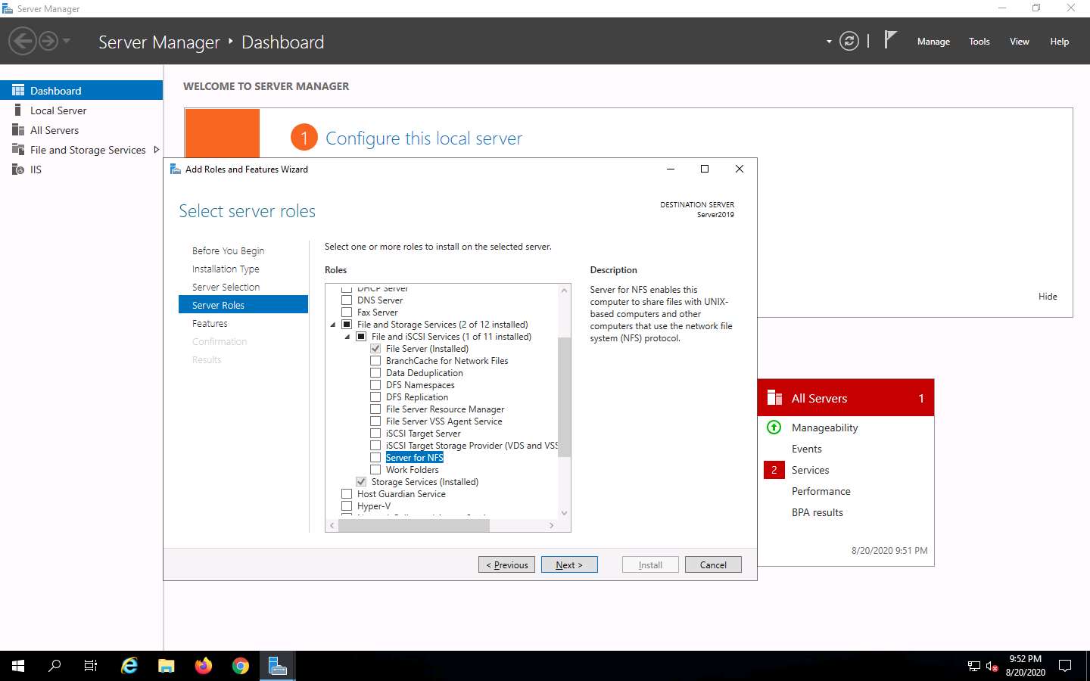Screen dimensions: 1090x681
Task: Open the Tools menu
Action: pos(979,42)
